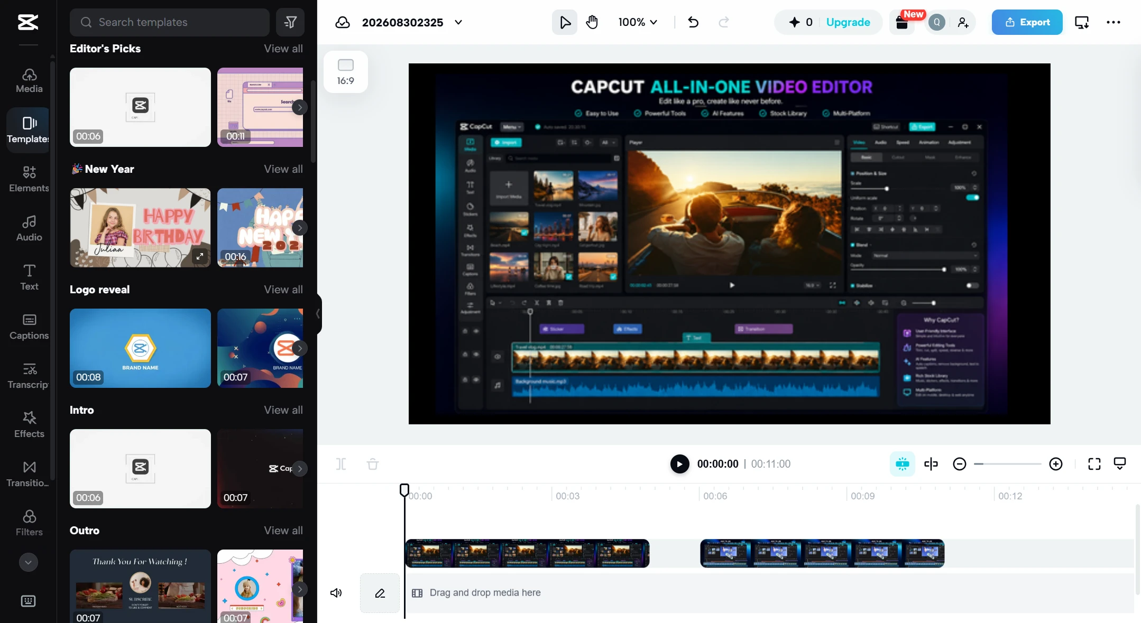
Task: Click the CapCut logo icon
Action: (28, 22)
